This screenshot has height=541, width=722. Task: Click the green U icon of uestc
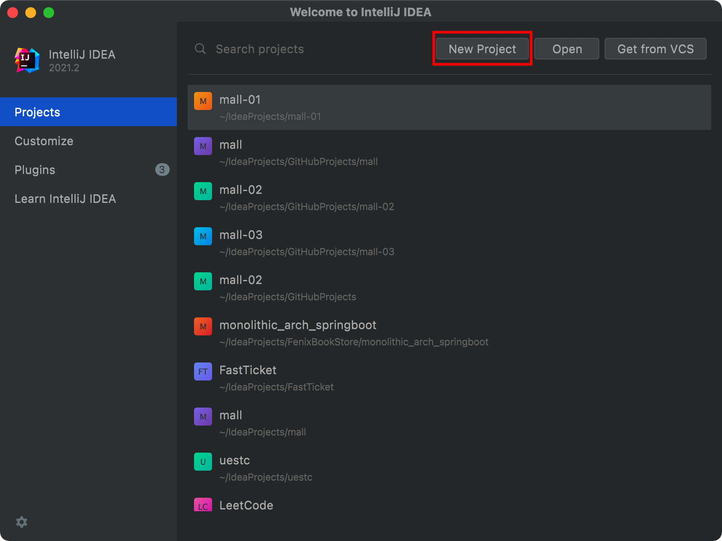click(x=203, y=462)
